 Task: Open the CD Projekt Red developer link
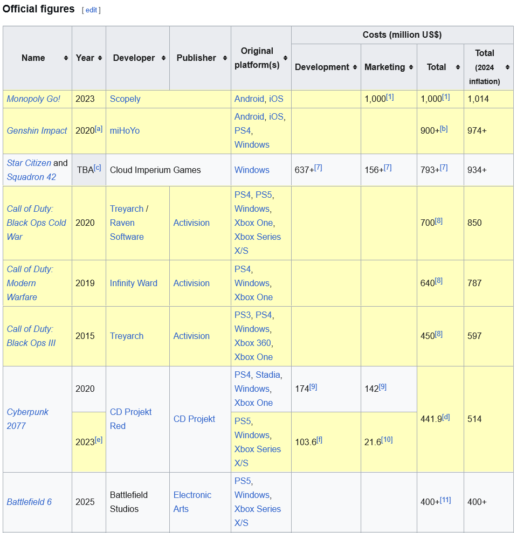(x=130, y=419)
